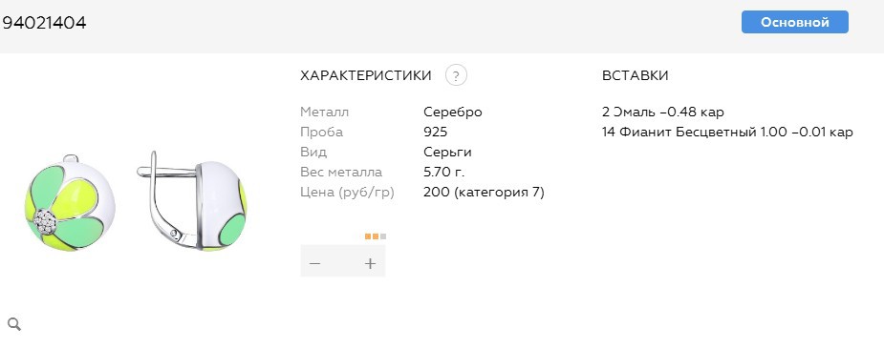
Task: Click the blue "Основной" button
Action: pyautogui.click(x=794, y=22)
